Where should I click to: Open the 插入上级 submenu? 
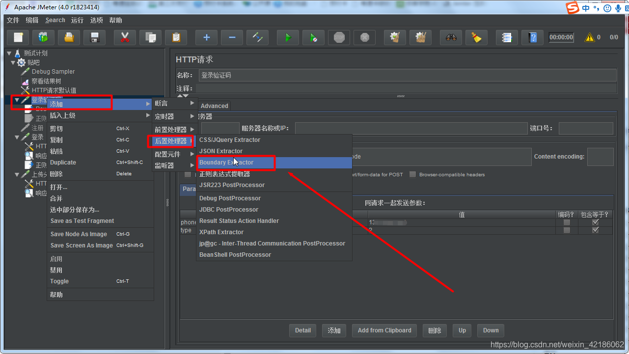coord(100,115)
